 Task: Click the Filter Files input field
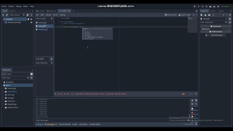click(x=15, y=78)
